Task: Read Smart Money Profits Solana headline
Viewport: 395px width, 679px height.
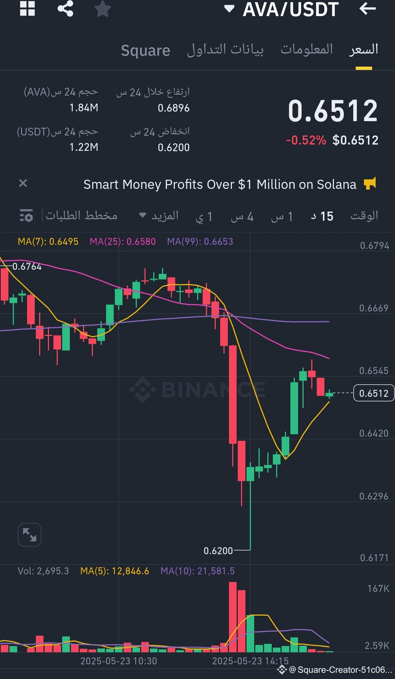Action: pos(219,184)
